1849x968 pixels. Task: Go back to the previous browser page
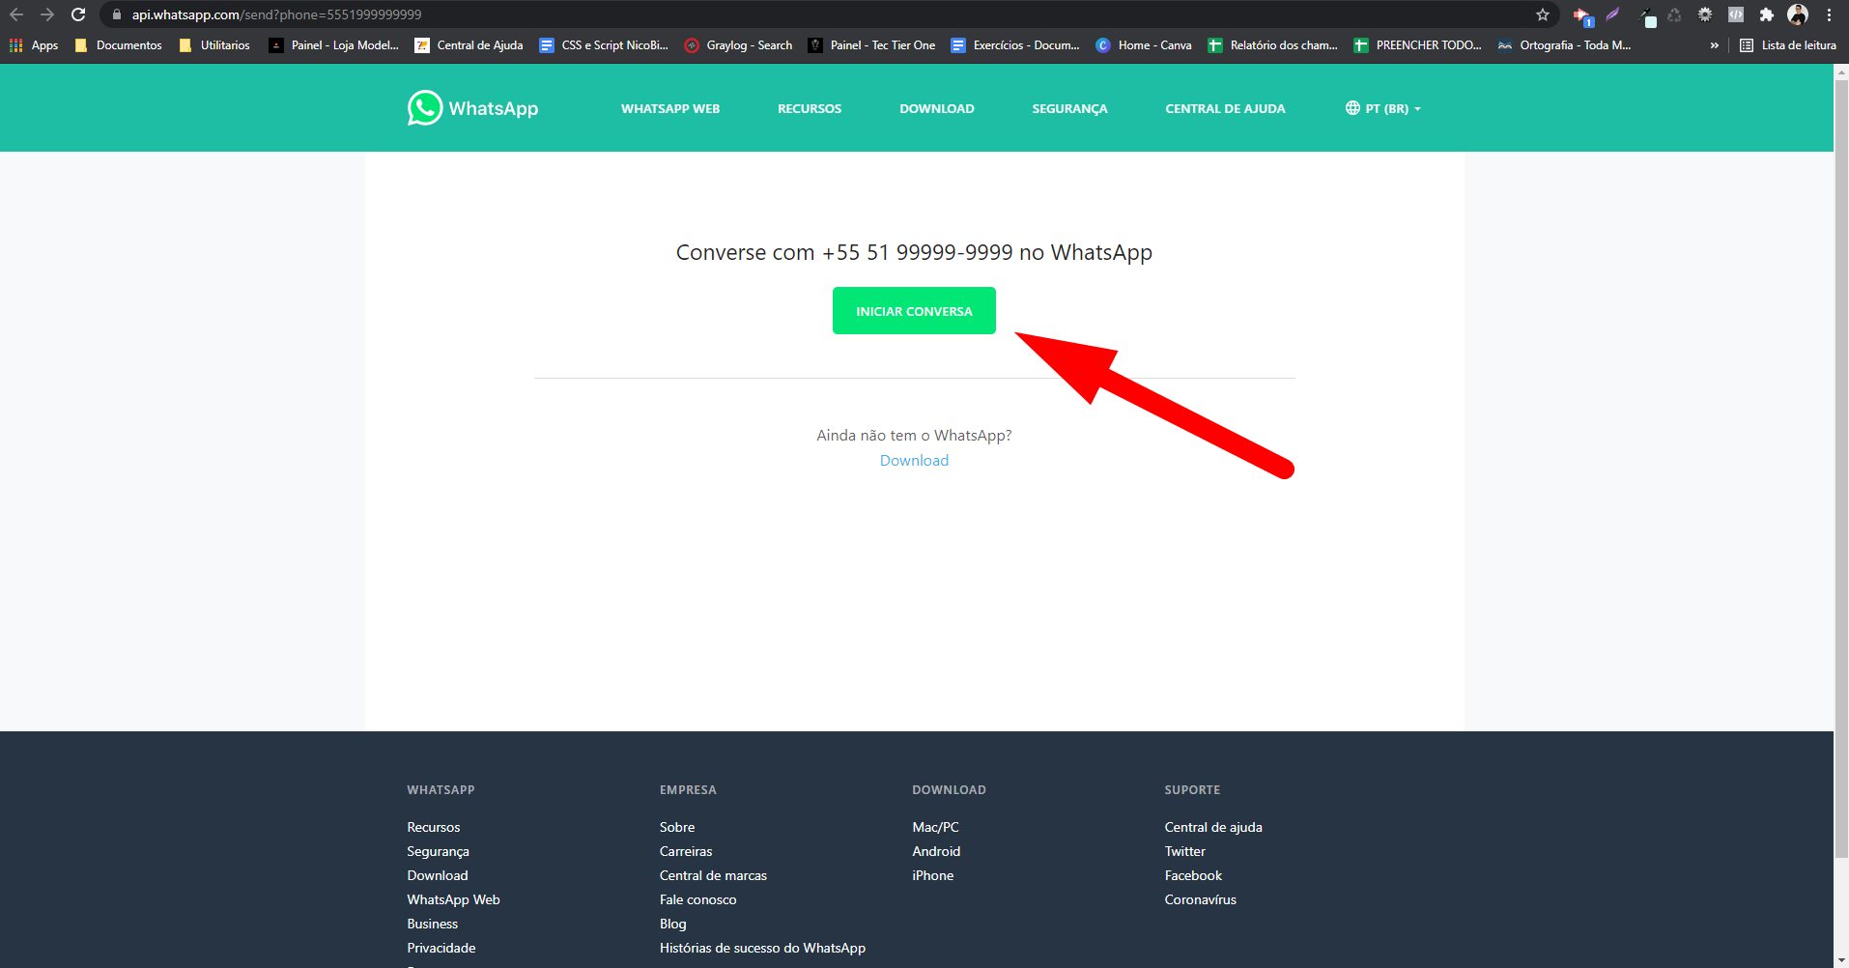point(16,14)
